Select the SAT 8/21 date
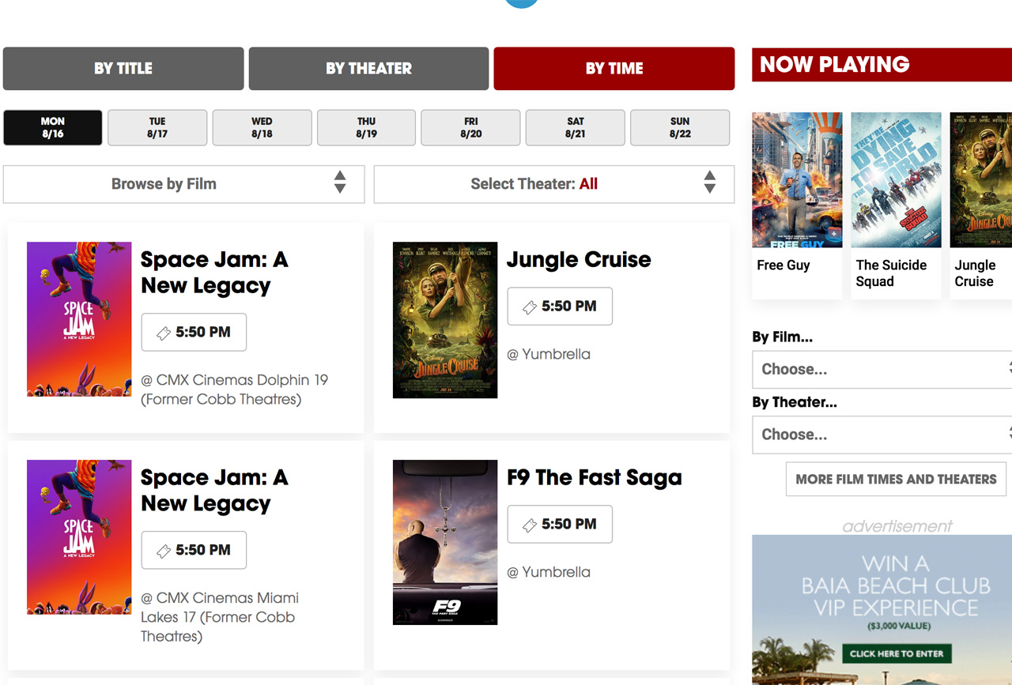This screenshot has height=685, width=1012. point(575,128)
